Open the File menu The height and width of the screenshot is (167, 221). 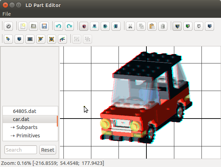click(7, 14)
